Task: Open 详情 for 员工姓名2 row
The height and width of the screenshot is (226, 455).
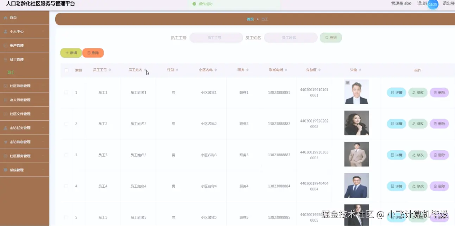Action: tap(397, 124)
